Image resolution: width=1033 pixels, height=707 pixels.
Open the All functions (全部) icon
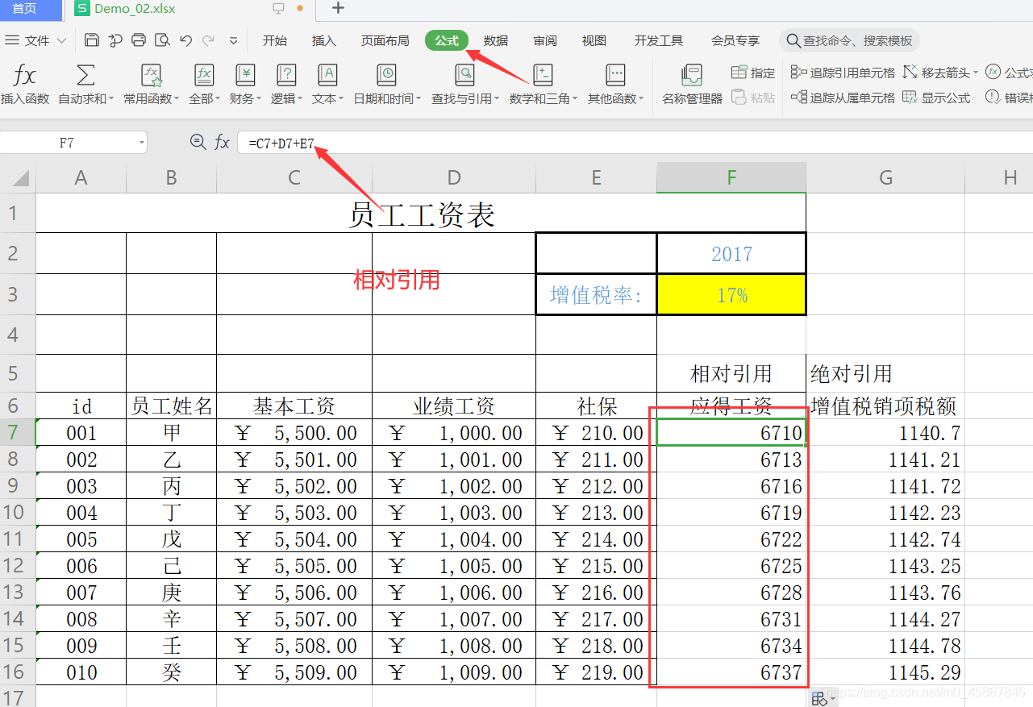204,76
